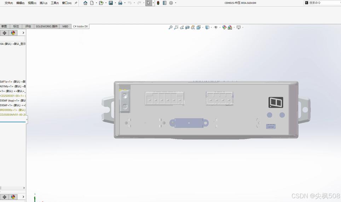Pin the menu bar with the pushpin
Image resolution: width=341 pixels, height=202 pixels.
[76, 3]
